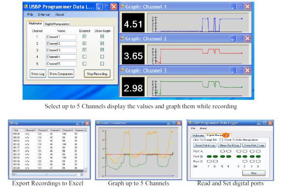Click the USBP Programmer Data Logger title icon
The width and height of the screenshot is (282, 188).
point(26,7)
